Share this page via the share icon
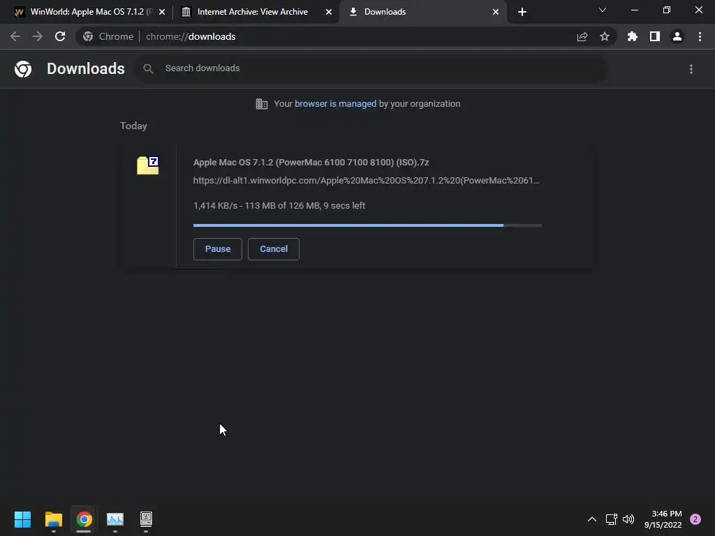The height and width of the screenshot is (536, 715). tap(582, 36)
